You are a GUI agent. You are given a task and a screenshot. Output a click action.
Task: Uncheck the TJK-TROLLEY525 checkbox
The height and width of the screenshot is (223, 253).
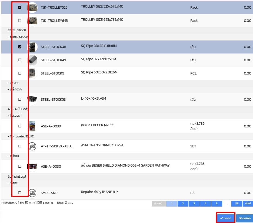click(19, 8)
